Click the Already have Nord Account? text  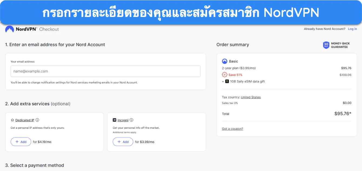pyautogui.click(x=324, y=29)
